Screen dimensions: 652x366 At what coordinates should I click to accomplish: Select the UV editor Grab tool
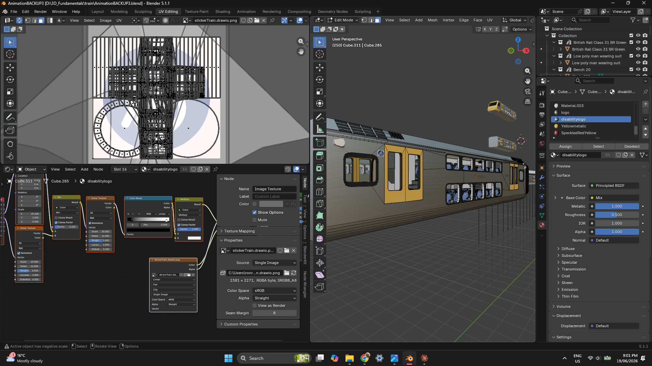pos(10,144)
